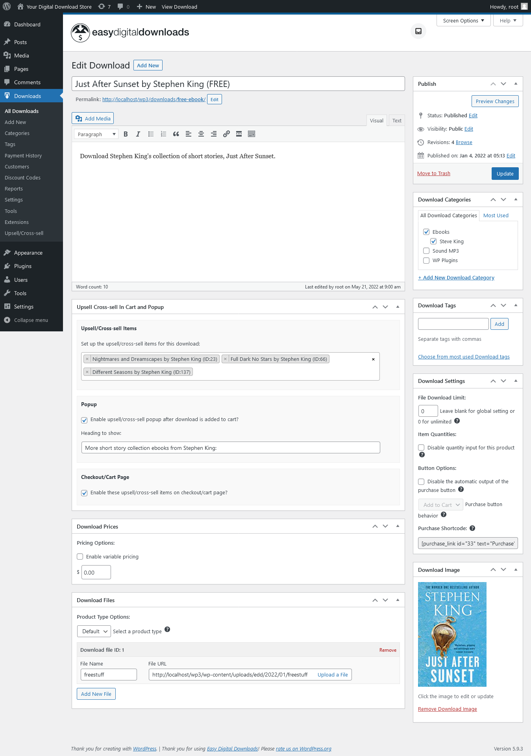
Task: Expand Screen Options panel
Action: pyautogui.click(x=464, y=20)
